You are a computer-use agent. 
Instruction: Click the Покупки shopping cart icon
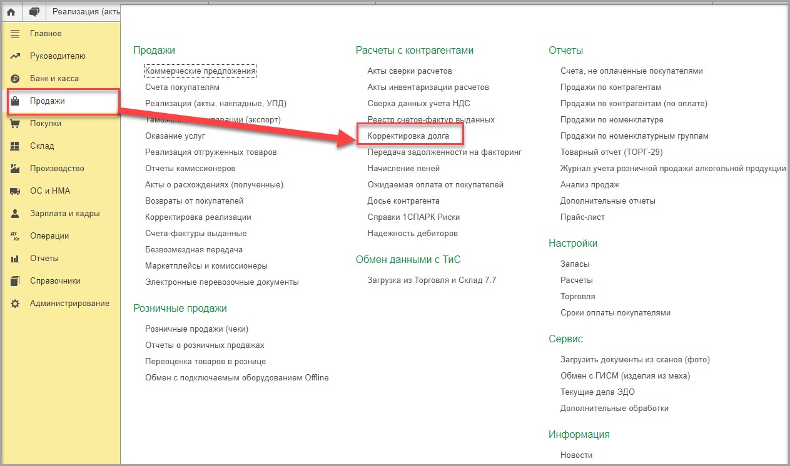pyautogui.click(x=16, y=124)
